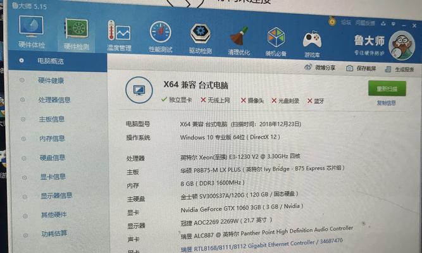Open 游戏库 game library controller icon
422x253 pixels.
tap(312, 44)
